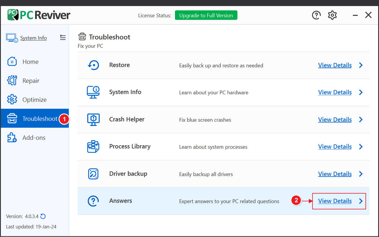379x237 pixels.
Task: Click the System Info monitor icon in list
Action: point(93,92)
